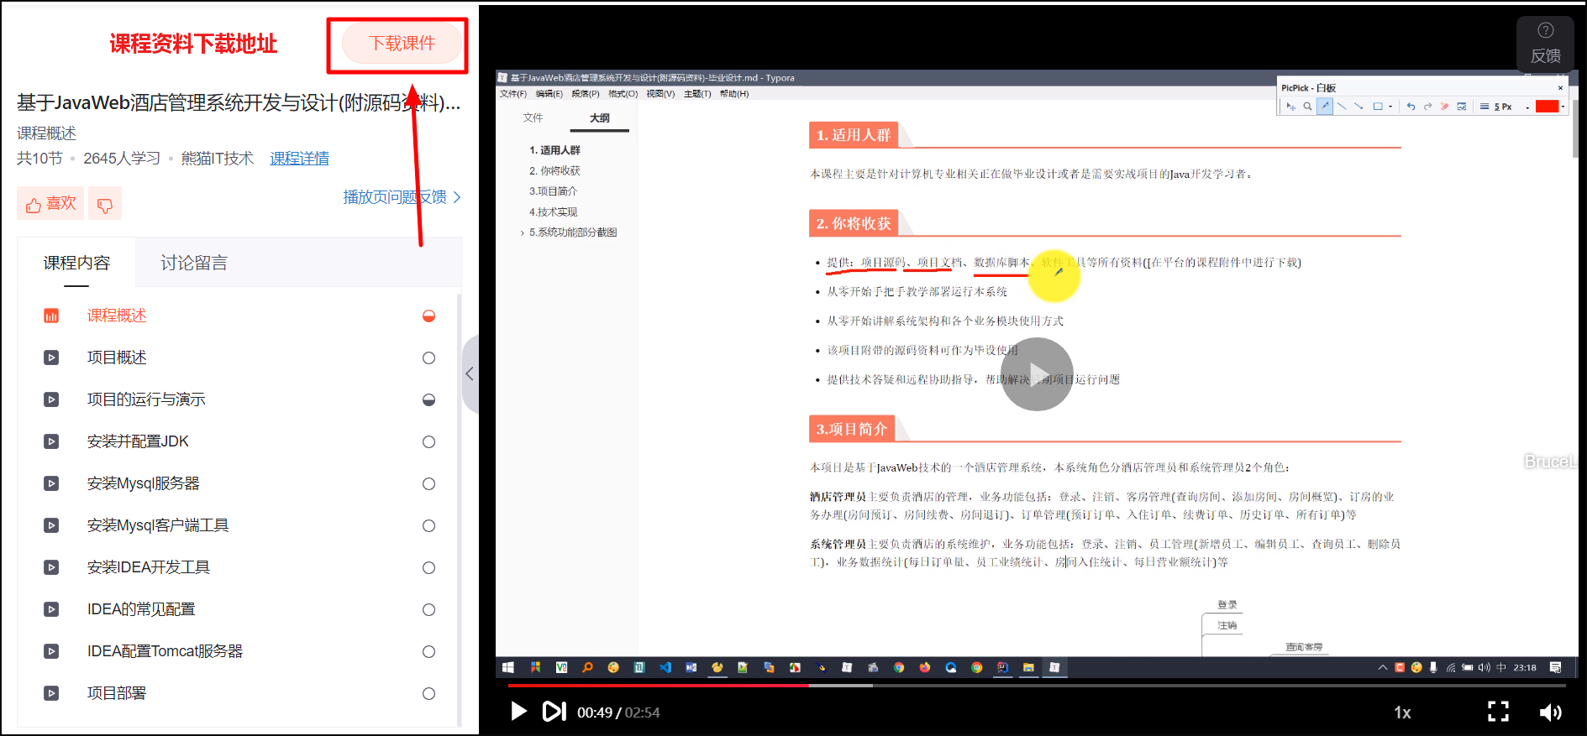Image resolution: width=1587 pixels, height=736 pixels.
Task: Switch to the 讨论留言 tab
Action: (194, 263)
